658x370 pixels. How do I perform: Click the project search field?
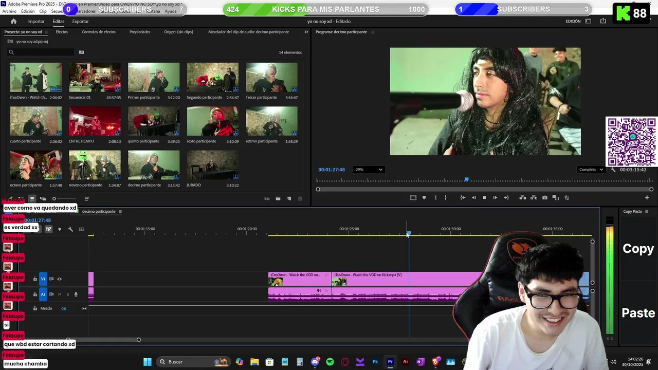pos(41,52)
